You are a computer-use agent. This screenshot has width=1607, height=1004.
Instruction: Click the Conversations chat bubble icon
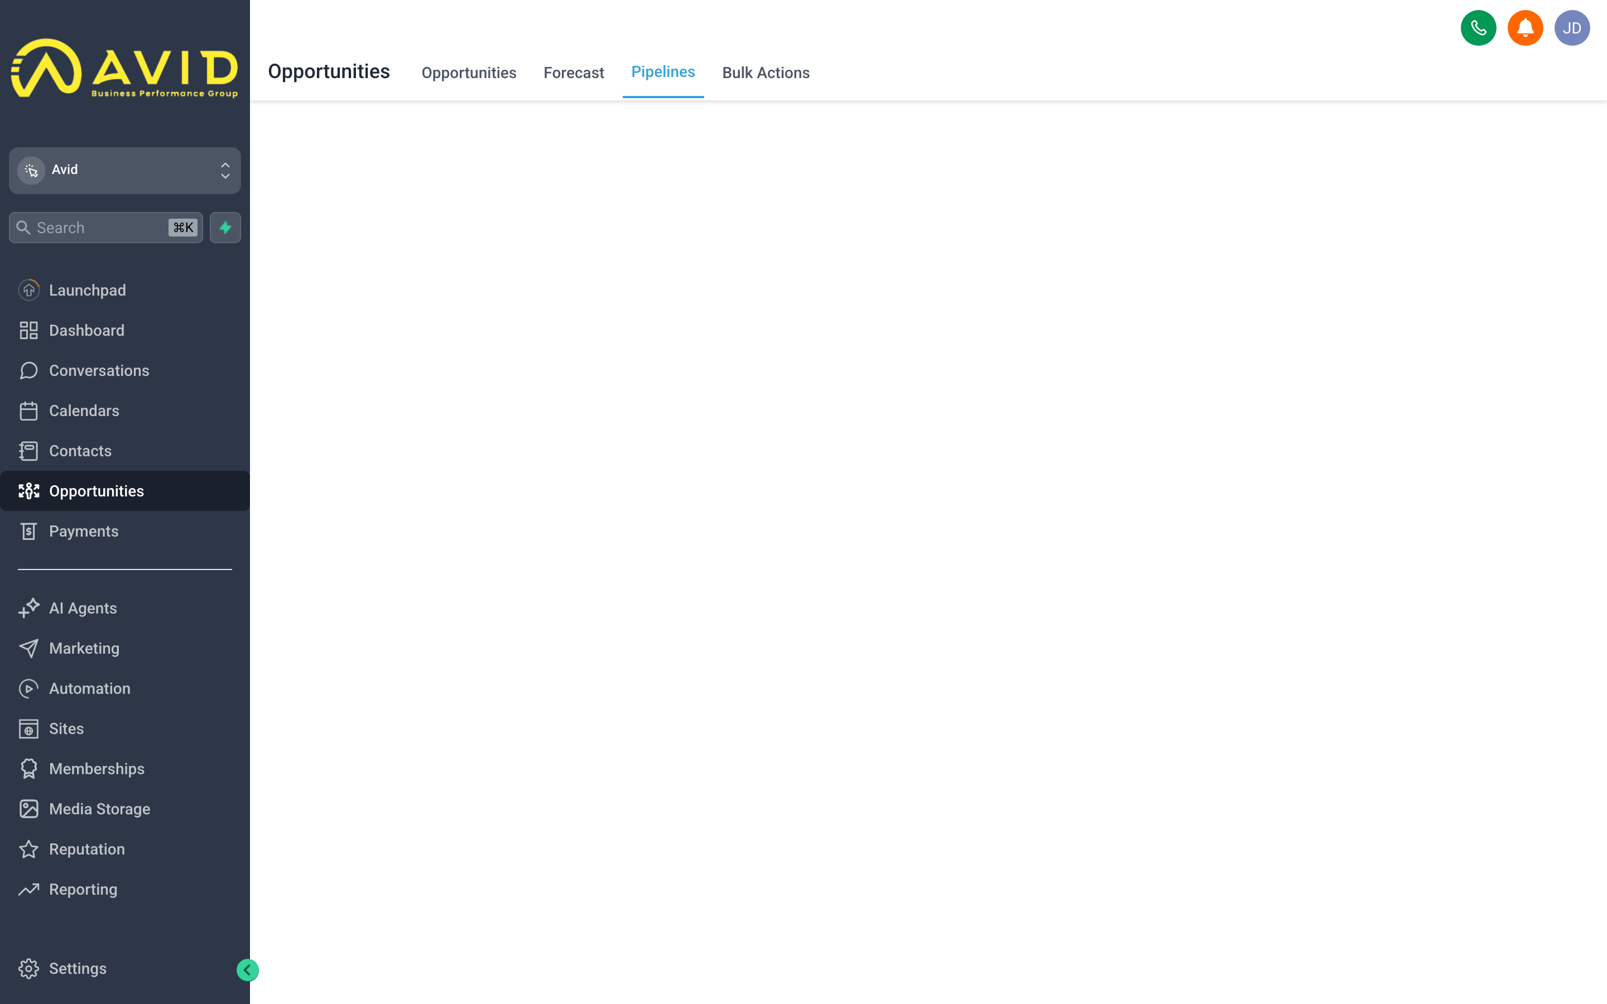pyautogui.click(x=28, y=370)
